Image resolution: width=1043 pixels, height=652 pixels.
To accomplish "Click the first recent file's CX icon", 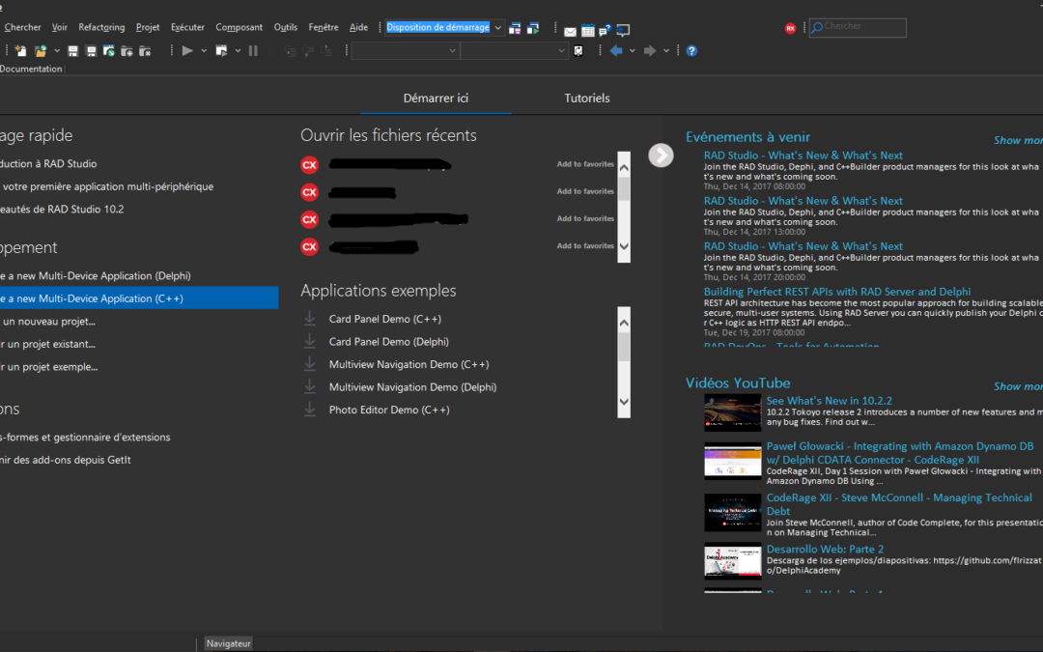I will [x=309, y=165].
